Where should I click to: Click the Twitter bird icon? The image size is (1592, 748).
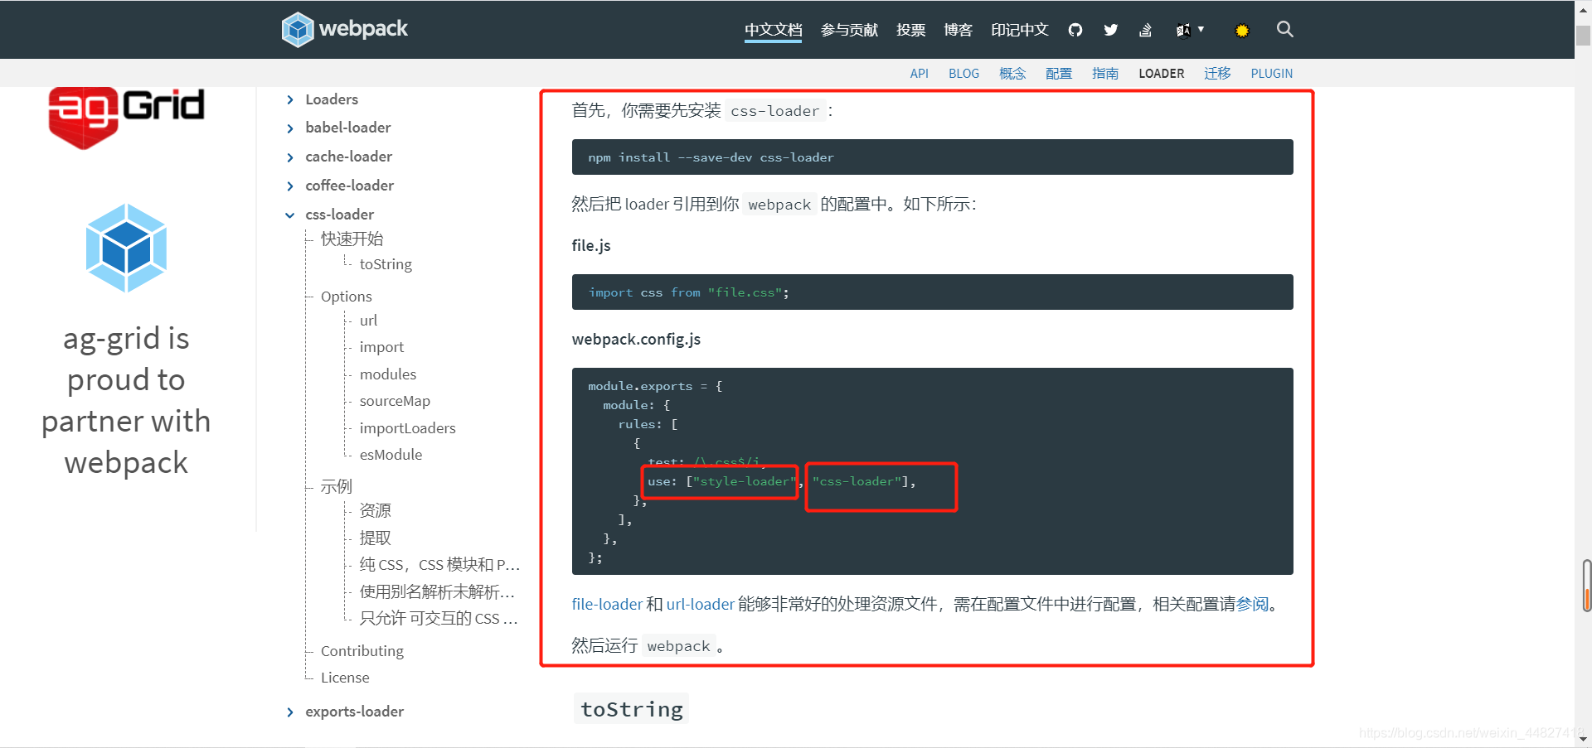1110,29
